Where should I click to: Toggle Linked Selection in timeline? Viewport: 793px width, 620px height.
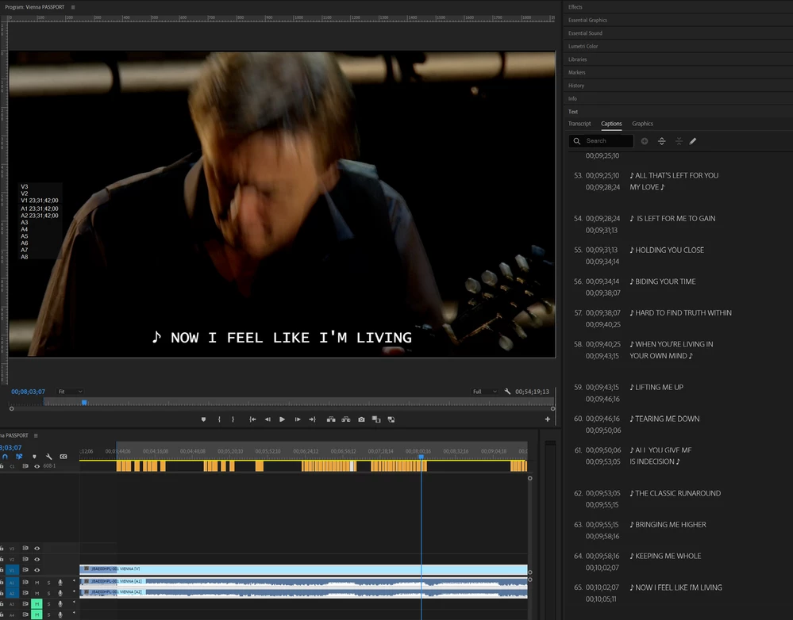coord(19,457)
